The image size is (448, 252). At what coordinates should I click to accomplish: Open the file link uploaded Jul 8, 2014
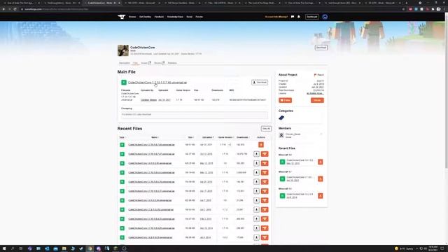click(x=150, y=237)
